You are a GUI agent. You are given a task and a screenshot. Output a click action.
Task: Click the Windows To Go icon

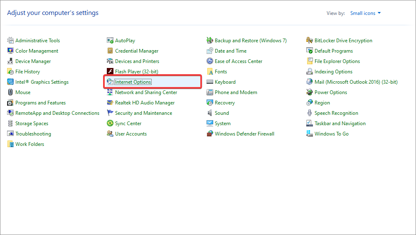pos(310,133)
